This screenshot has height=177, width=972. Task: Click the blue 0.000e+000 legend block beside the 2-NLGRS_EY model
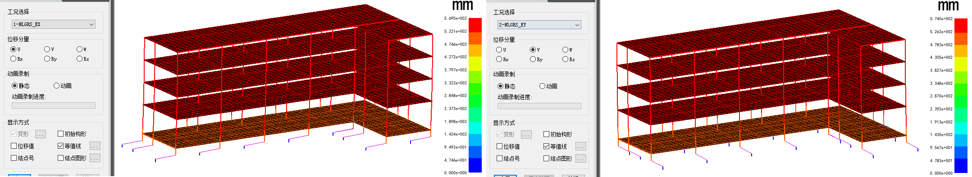pyautogui.click(x=961, y=166)
